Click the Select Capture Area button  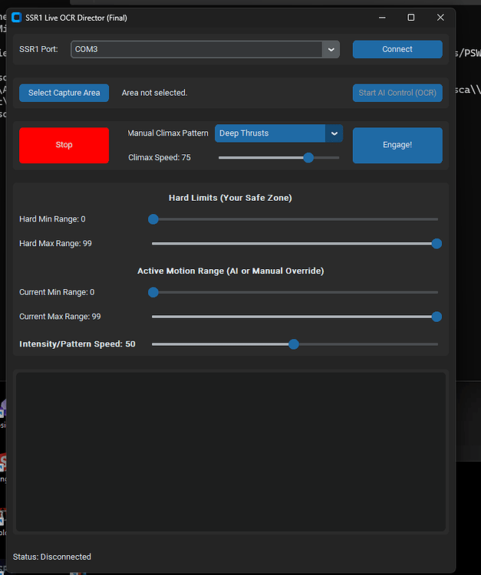click(x=64, y=93)
